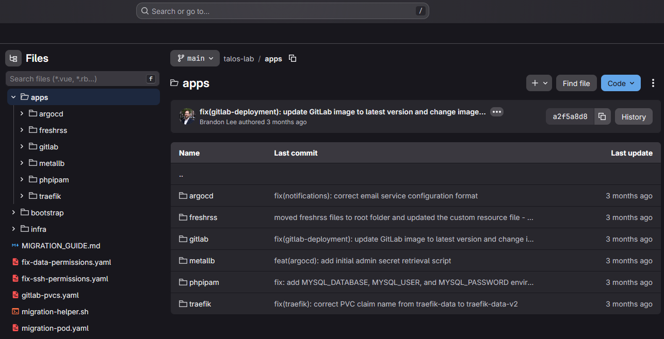
Task: Click the traefik folder icon in the table
Action: click(183, 304)
